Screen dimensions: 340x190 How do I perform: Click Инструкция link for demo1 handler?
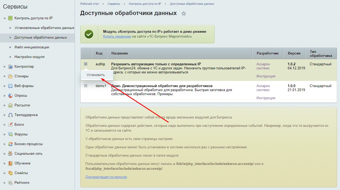point(266,98)
